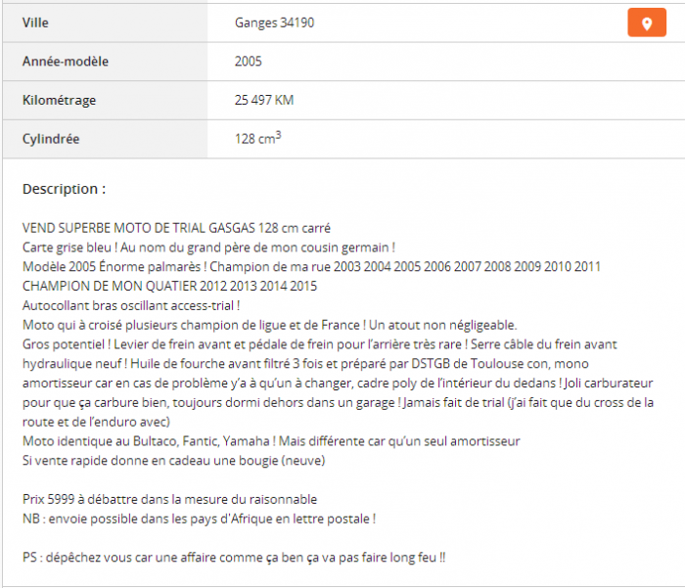Click the Si vente rapide donne line
This screenshot has width=685, height=588.
[x=173, y=461]
